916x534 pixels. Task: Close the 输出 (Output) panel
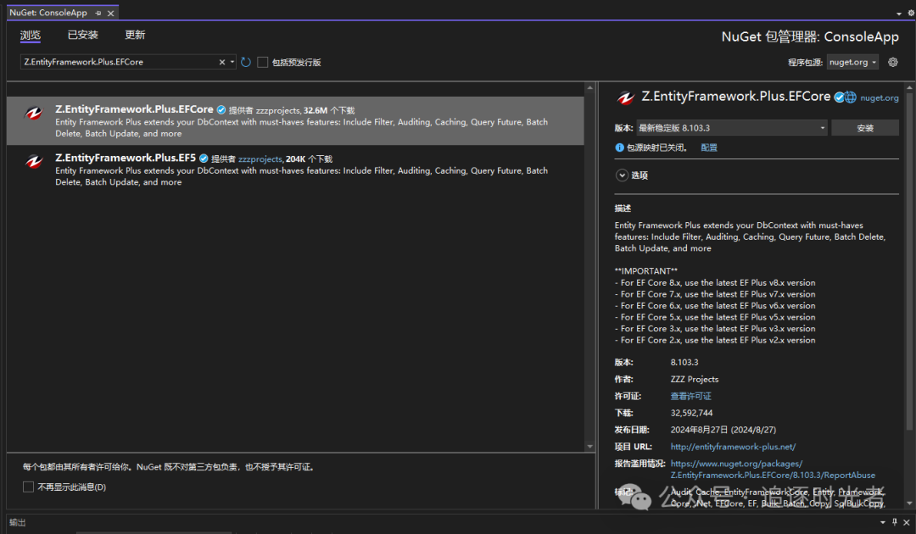(907, 522)
